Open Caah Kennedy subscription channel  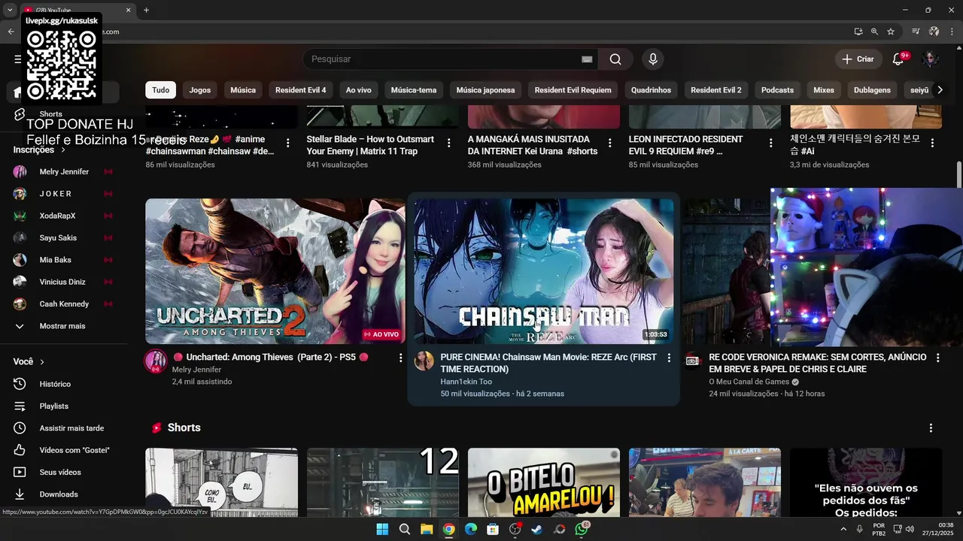[x=63, y=304]
